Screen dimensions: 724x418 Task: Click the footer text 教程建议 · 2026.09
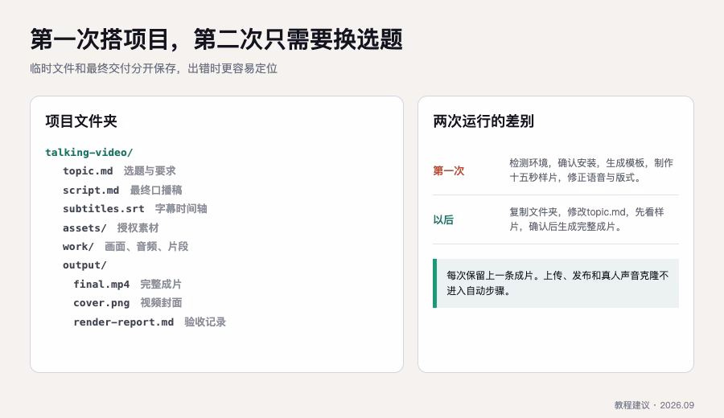(654, 405)
